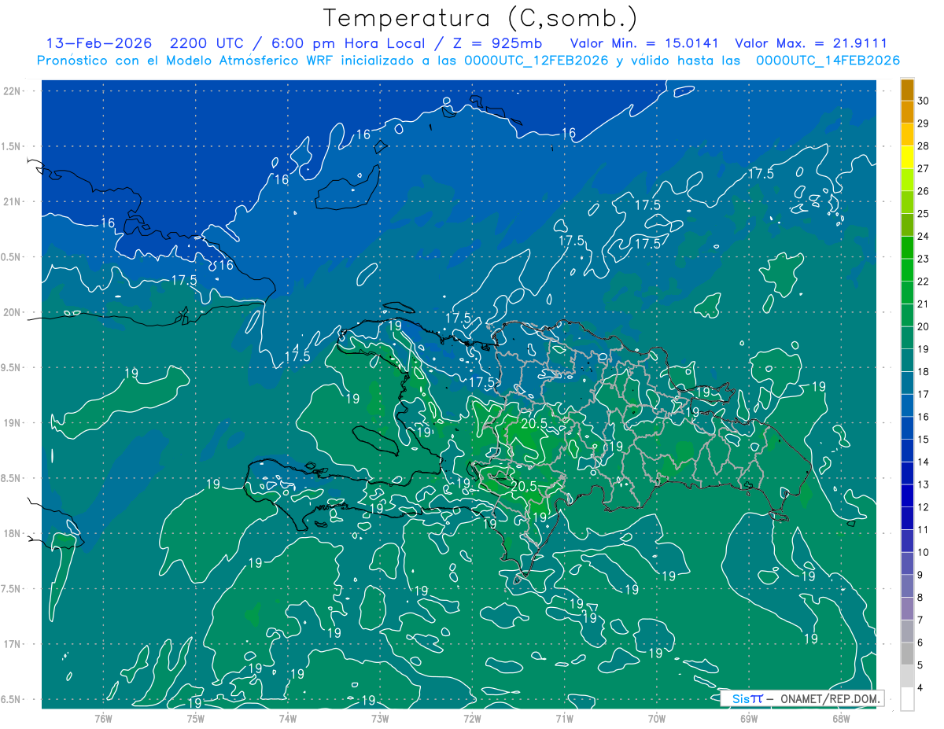Viewport: 944px width, 729px height.
Task: Click the color scale label "15"
Action: (x=924, y=439)
